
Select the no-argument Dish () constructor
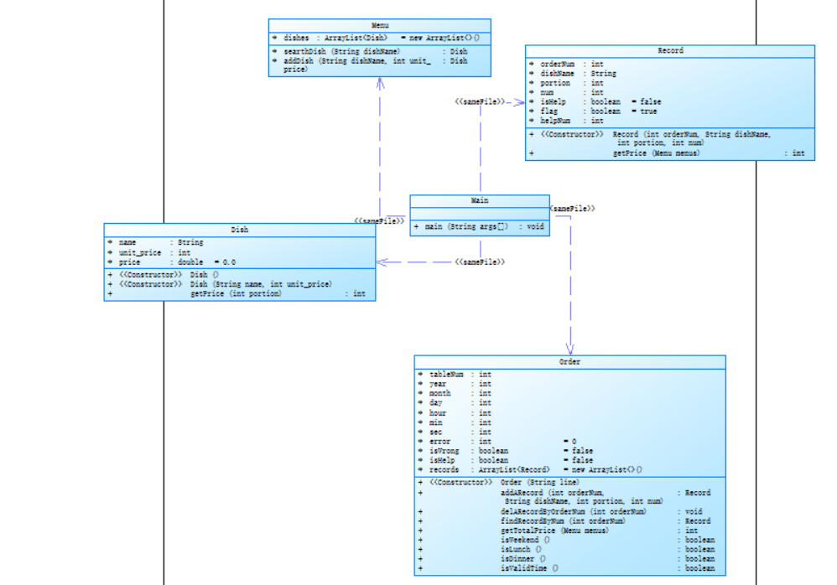(x=163, y=275)
